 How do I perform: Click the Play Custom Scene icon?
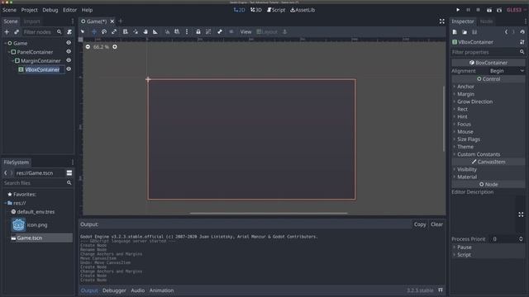(x=499, y=10)
